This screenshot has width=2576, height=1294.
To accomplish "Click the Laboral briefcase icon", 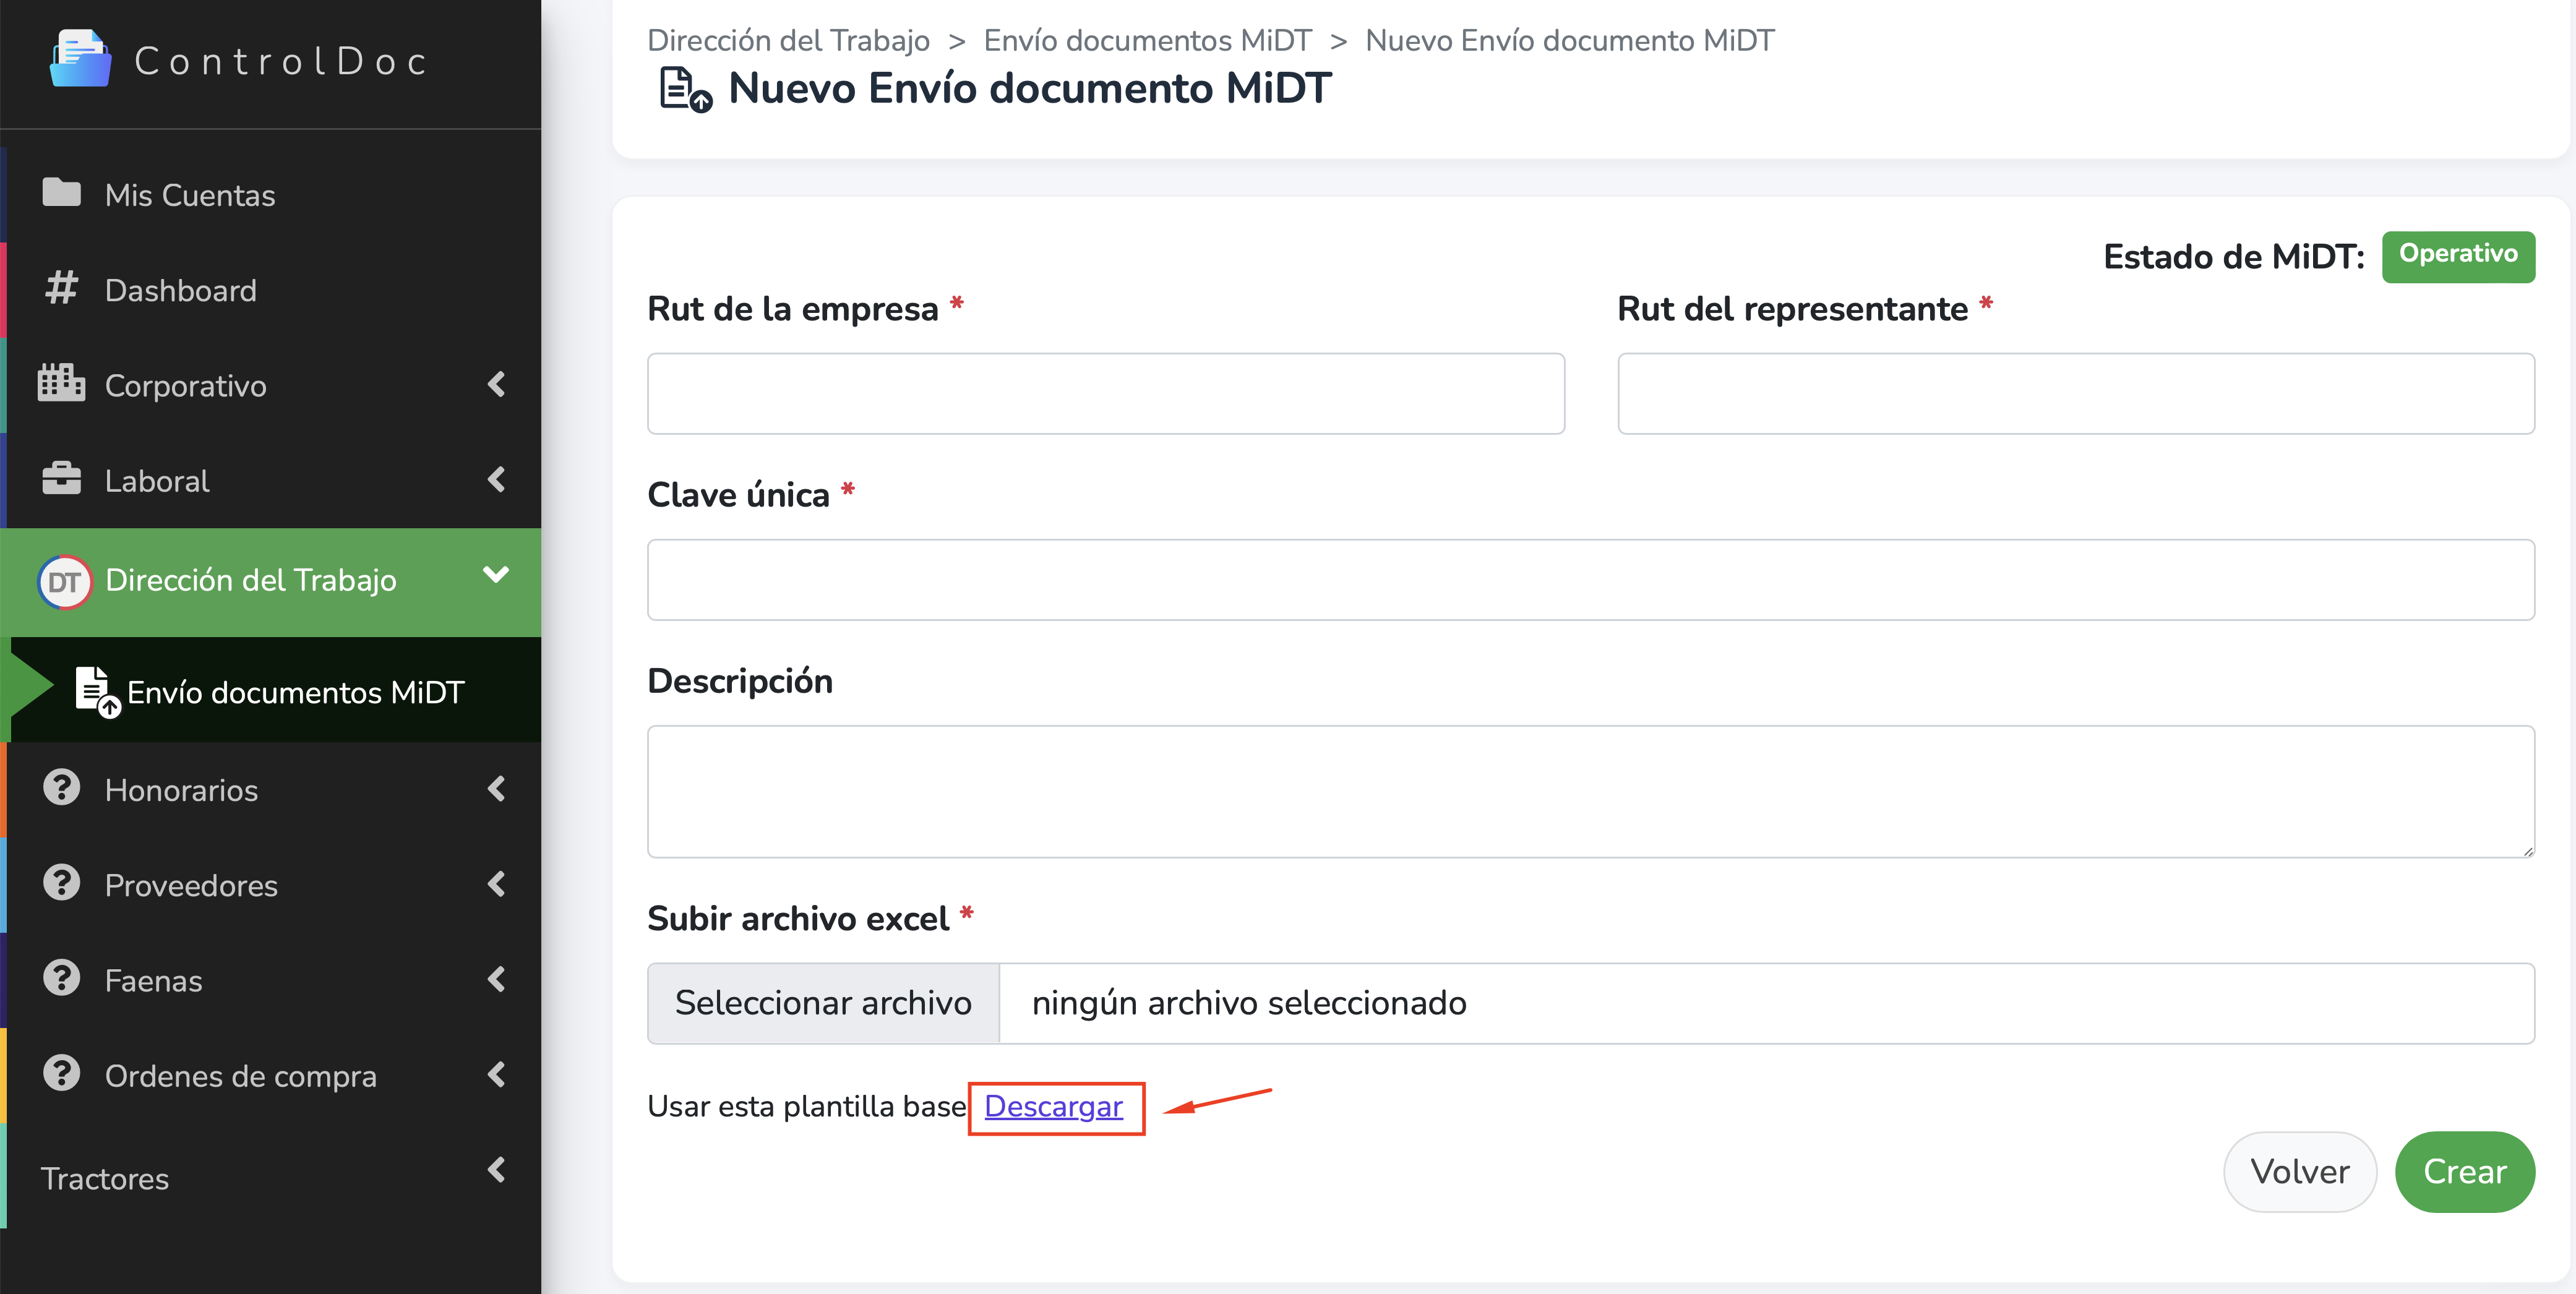I will pos(61,478).
